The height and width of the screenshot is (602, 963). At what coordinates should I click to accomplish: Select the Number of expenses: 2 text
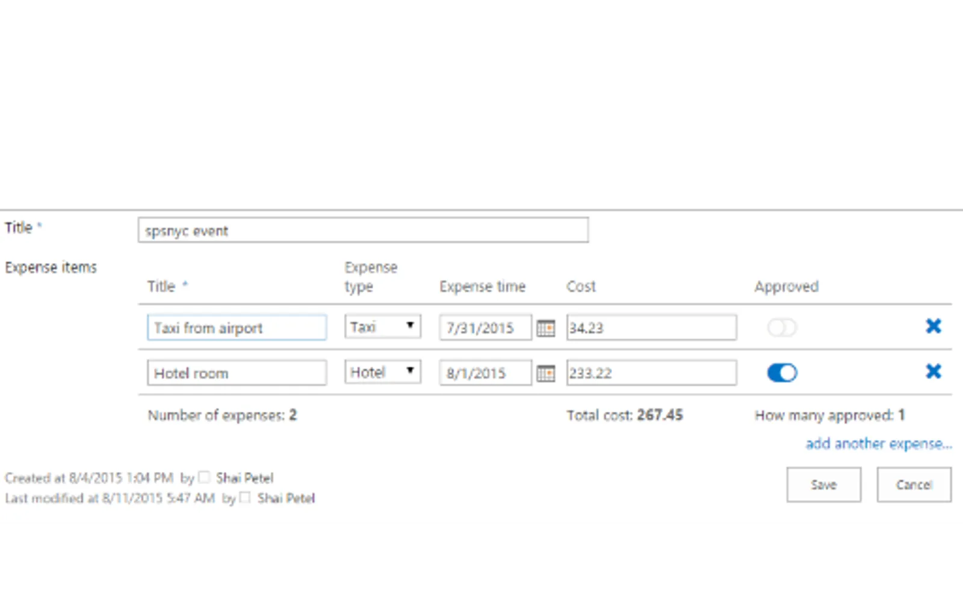pos(222,415)
